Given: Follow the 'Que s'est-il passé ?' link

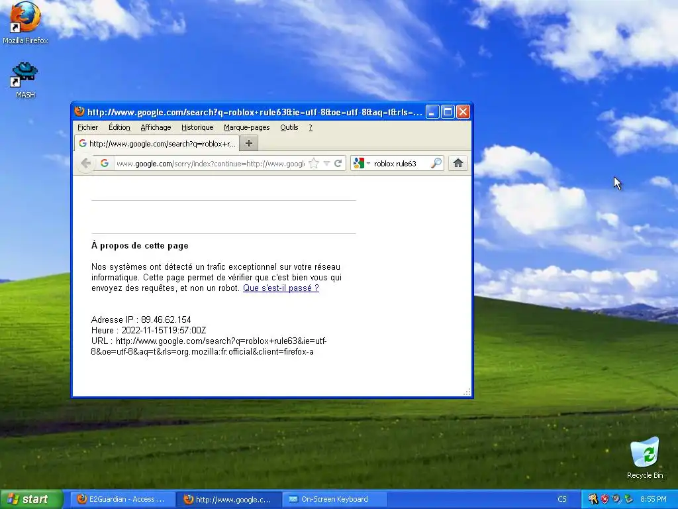Looking at the screenshot, I should click(281, 288).
